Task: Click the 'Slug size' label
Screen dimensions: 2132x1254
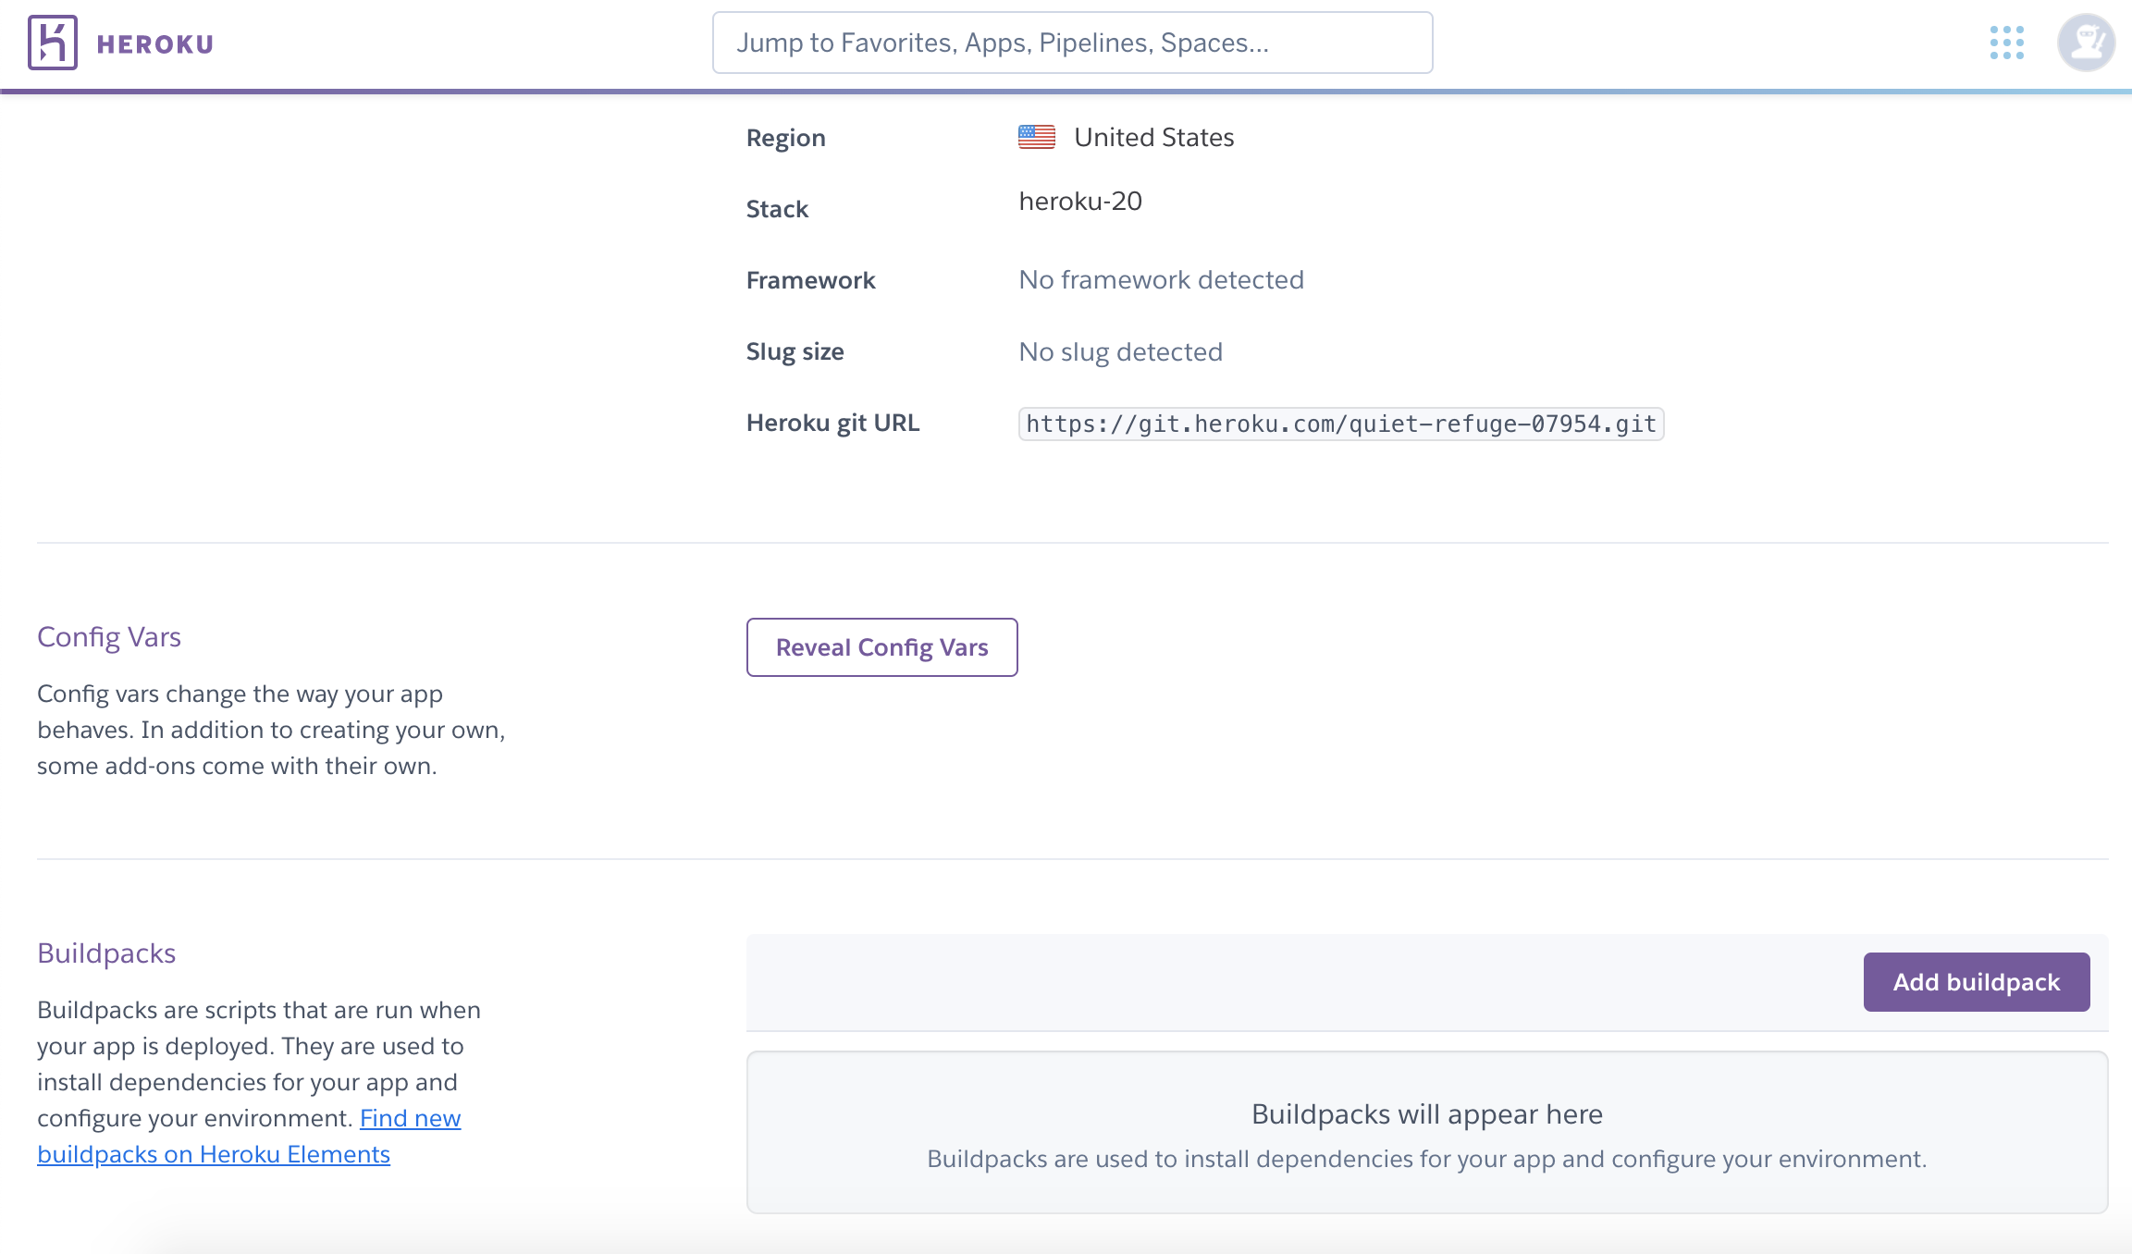Action: (x=795, y=351)
